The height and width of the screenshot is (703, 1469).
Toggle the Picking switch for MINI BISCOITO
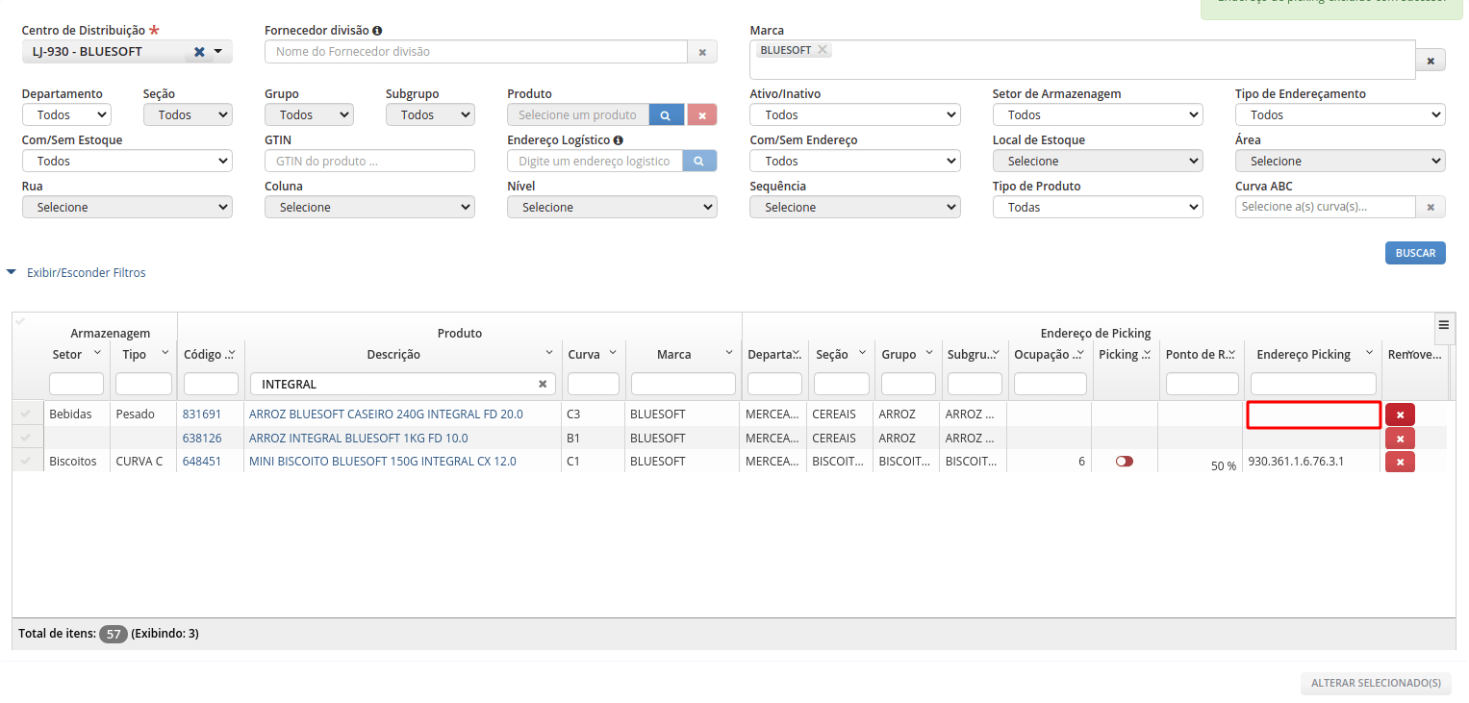(1124, 462)
